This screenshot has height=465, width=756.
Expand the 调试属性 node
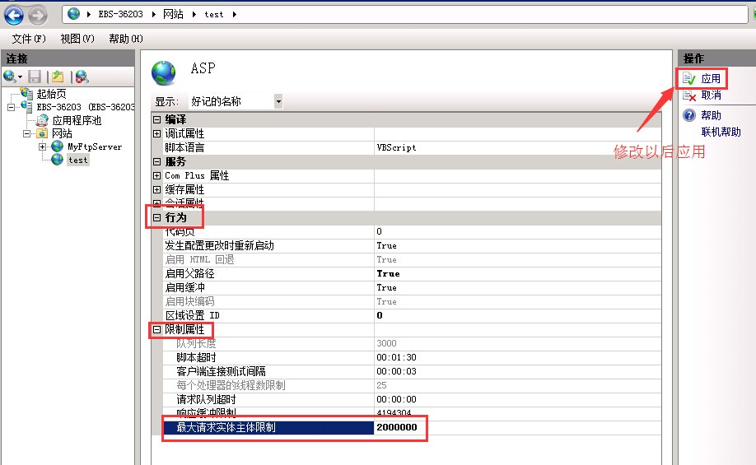(157, 133)
